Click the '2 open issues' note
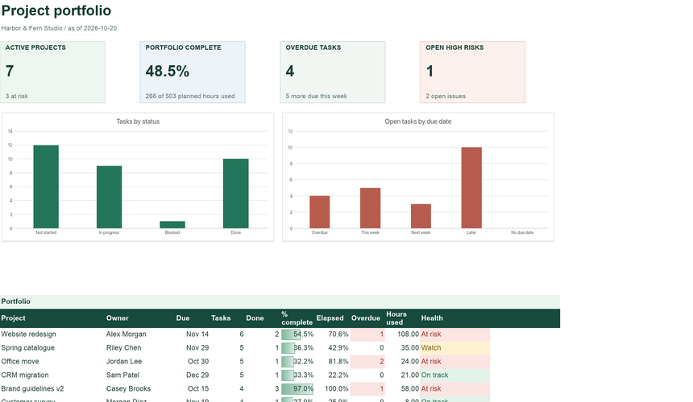Image resolution: width=693 pixels, height=402 pixels. pos(446,96)
